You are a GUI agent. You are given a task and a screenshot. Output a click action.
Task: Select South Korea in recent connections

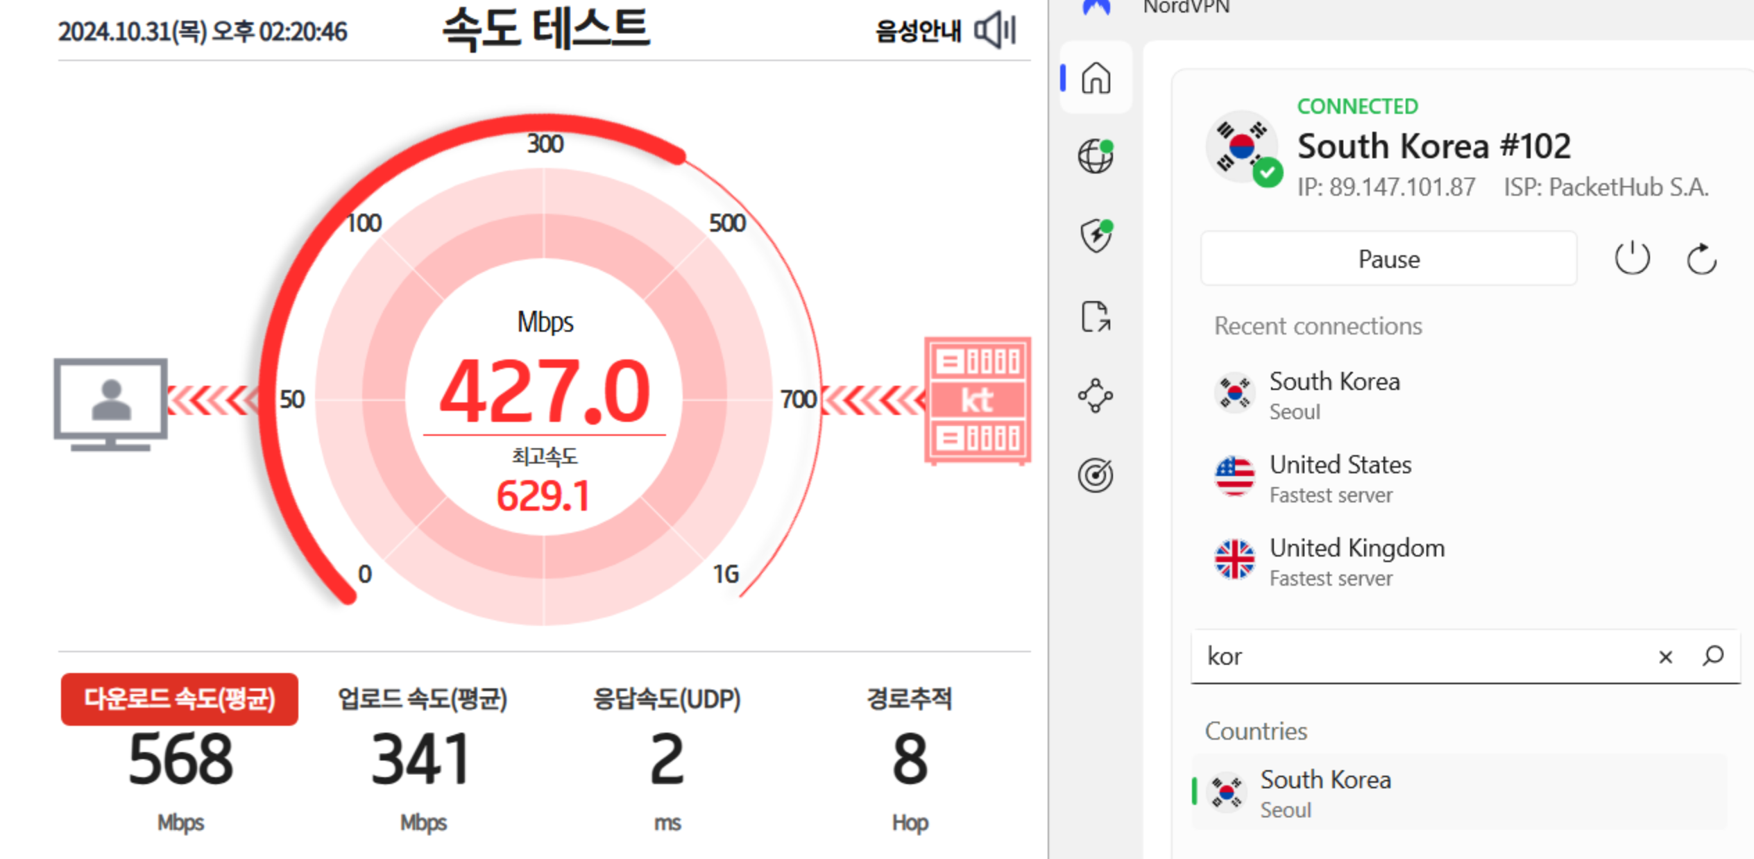tap(1334, 395)
